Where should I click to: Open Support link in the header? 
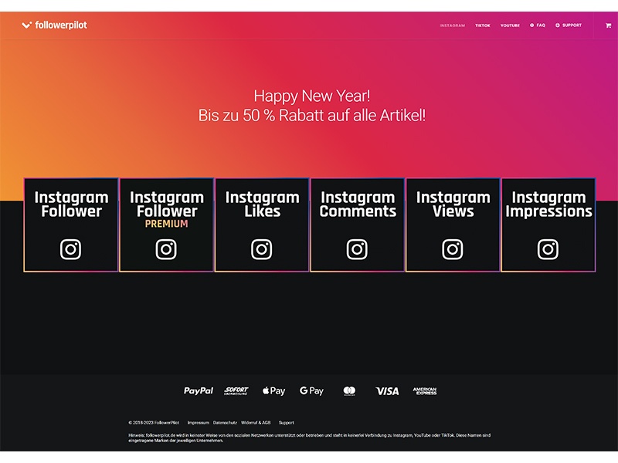pyautogui.click(x=569, y=25)
